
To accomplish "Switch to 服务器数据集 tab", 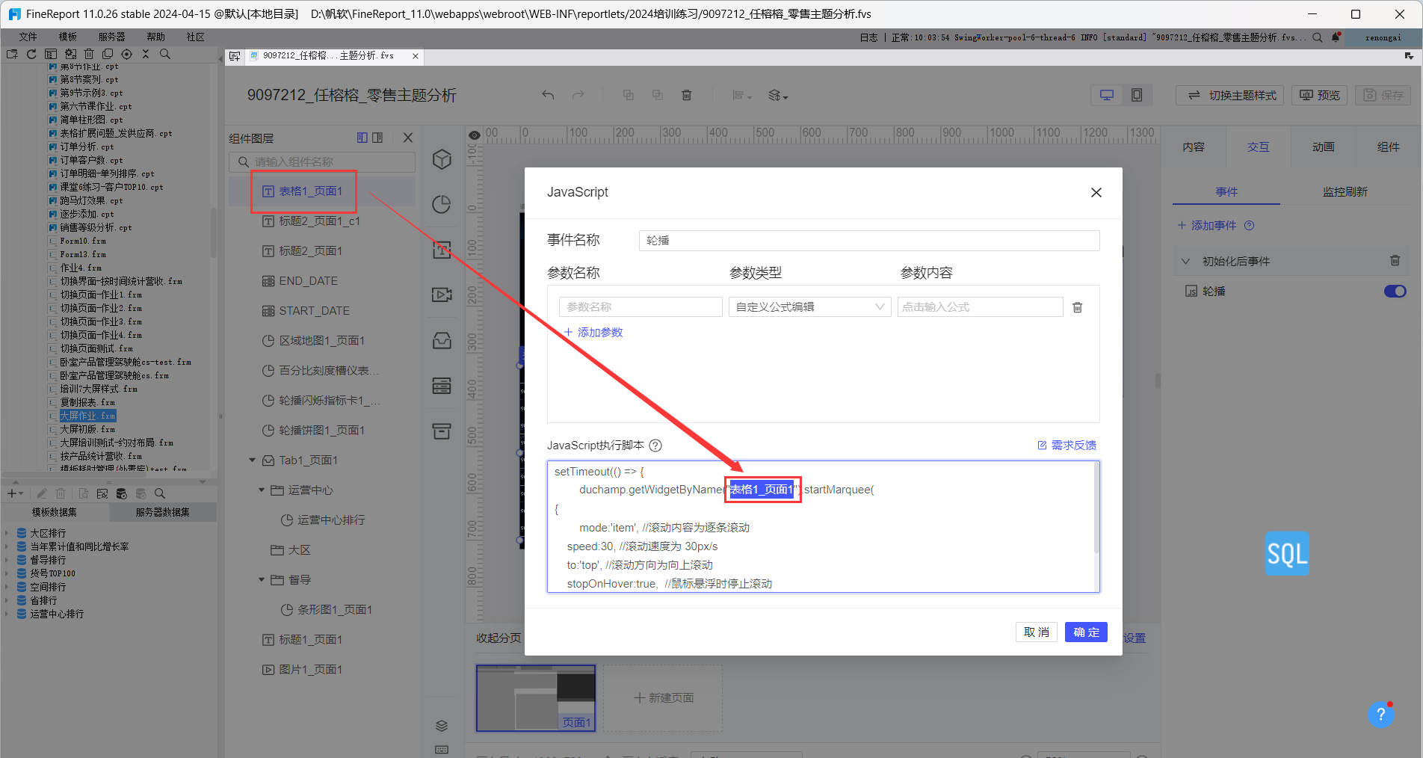I will pos(163,513).
